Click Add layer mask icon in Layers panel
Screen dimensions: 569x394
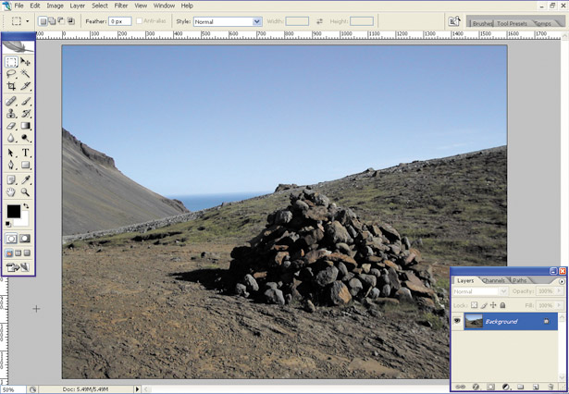490,387
